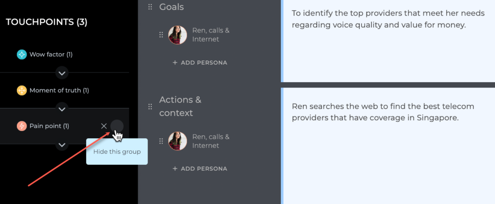The image size is (495, 204).
Task: Click drag handle of Ren persona in Goals
Action: click(x=161, y=35)
